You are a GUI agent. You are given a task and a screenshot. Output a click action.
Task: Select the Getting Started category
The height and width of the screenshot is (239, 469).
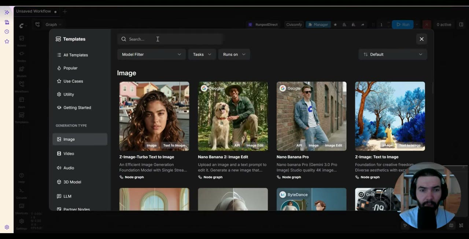(80, 107)
